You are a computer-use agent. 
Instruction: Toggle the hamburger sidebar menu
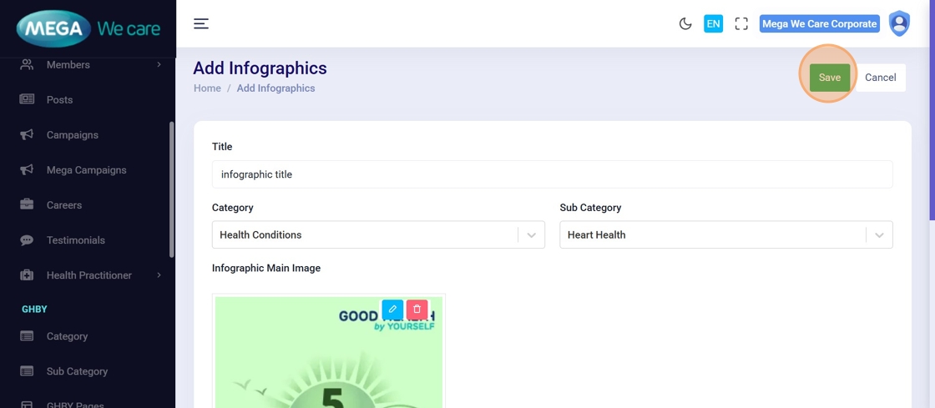pos(201,24)
